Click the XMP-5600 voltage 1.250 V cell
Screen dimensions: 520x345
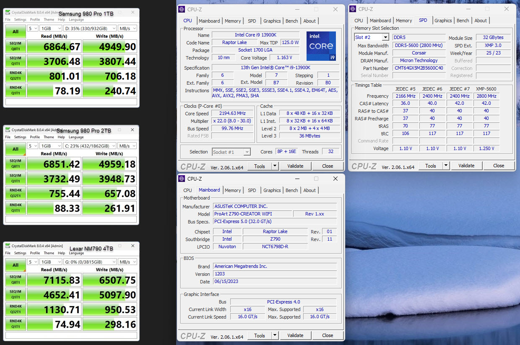click(x=486, y=148)
